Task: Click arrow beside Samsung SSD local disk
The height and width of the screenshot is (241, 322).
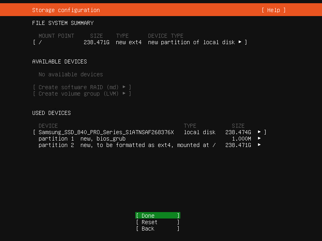Action: coord(259,132)
